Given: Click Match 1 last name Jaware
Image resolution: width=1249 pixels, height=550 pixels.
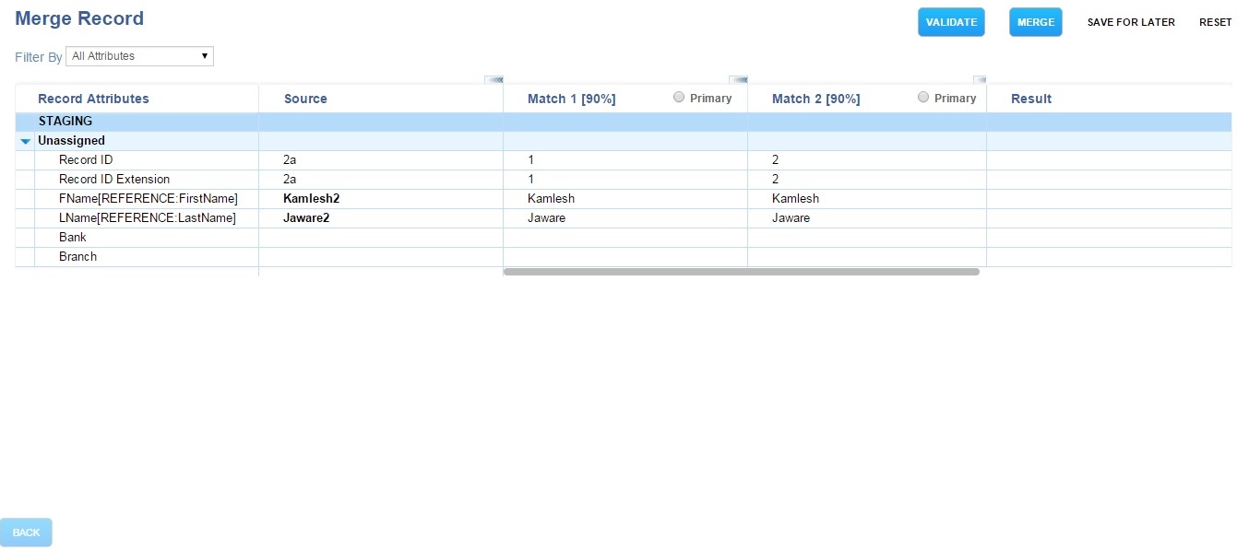Looking at the screenshot, I should [546, 218].
